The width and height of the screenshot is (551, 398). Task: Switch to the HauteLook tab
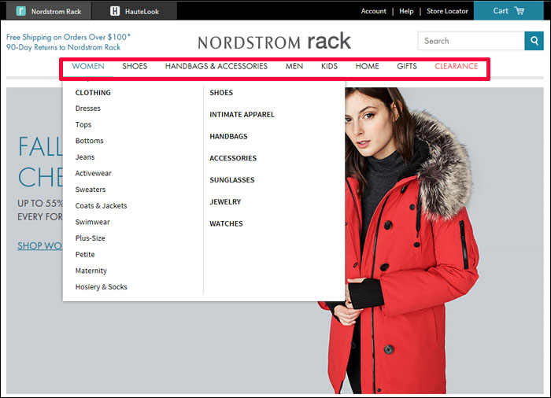click(135, 11)
